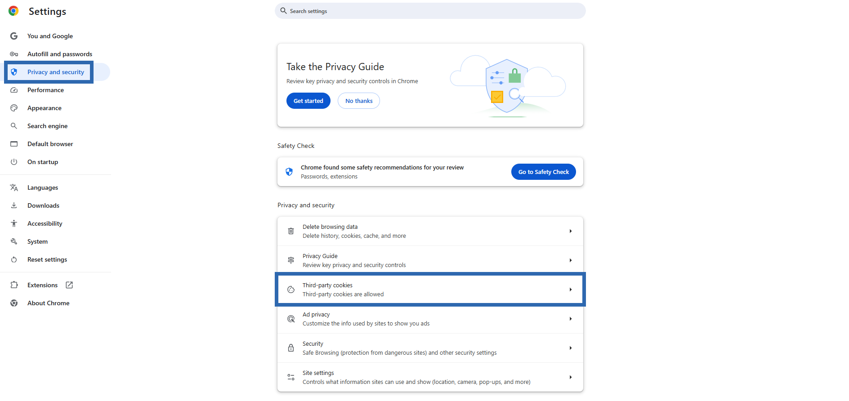Click the signpost icon for Privacy Guide
Screen dimensions: 849x401
pos(291,260)
